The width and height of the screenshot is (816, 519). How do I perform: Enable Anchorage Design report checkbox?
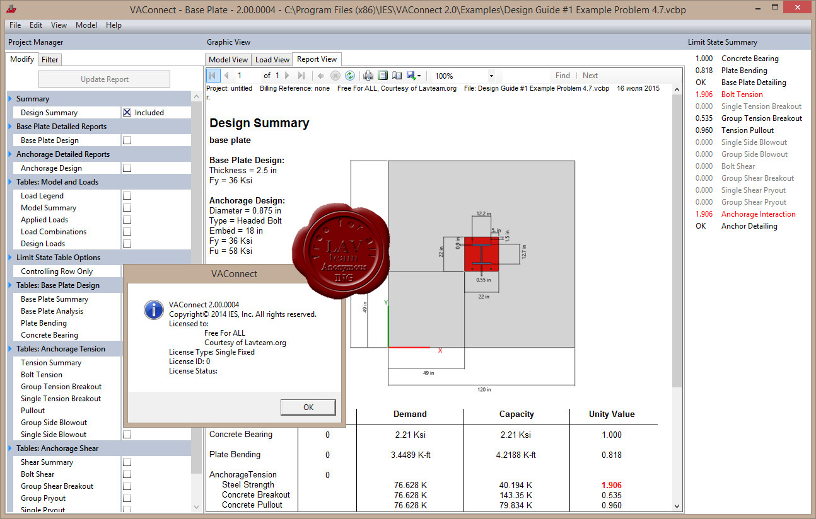(127, 168)
